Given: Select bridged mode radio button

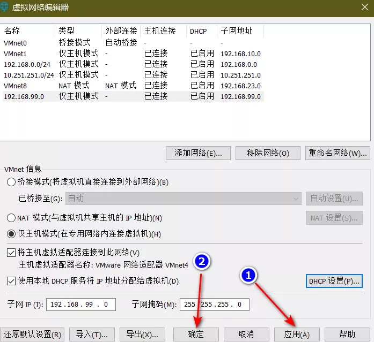Looking at the screenshot, I should click(x=11, y=182).
